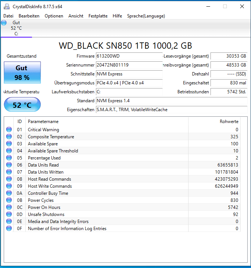Click the status orb for Power Cycles
This screenshot has height=268, width=251.
point(9,200)
